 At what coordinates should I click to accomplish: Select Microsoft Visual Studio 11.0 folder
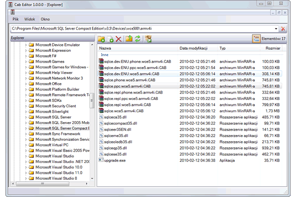coord(59,173)
